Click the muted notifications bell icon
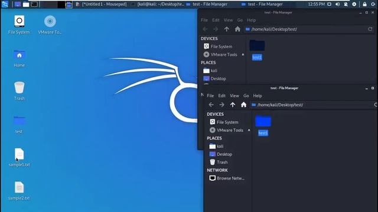The width and height of the screenshot is (378, 212). coord(346,4)
